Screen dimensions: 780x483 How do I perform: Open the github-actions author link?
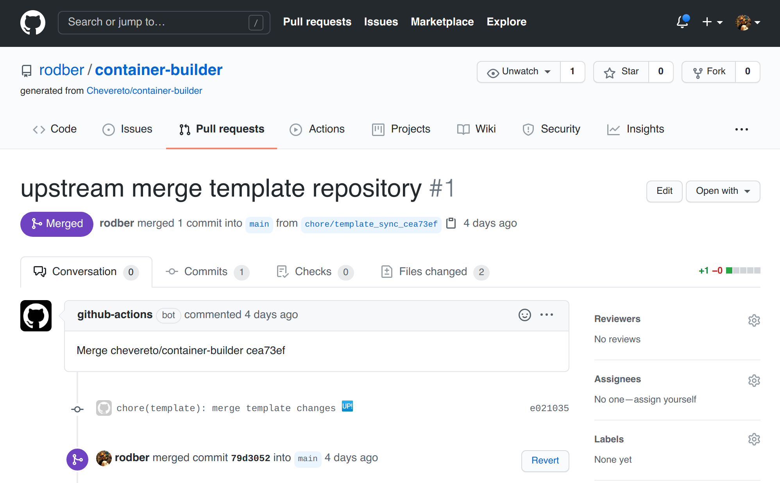[x=114, y=315]
